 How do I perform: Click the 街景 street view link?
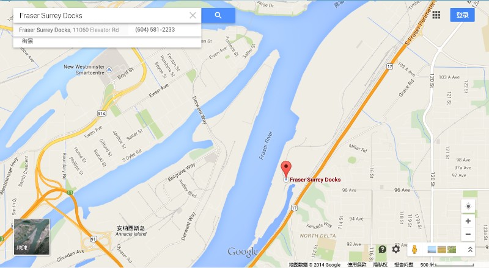click(x=28, y=41)
